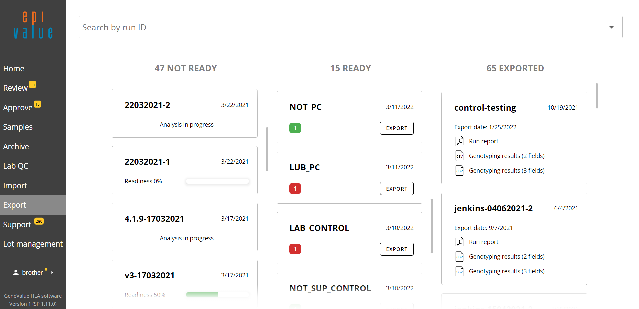Open control-testing Run report PDF icon

click(459, 141)
